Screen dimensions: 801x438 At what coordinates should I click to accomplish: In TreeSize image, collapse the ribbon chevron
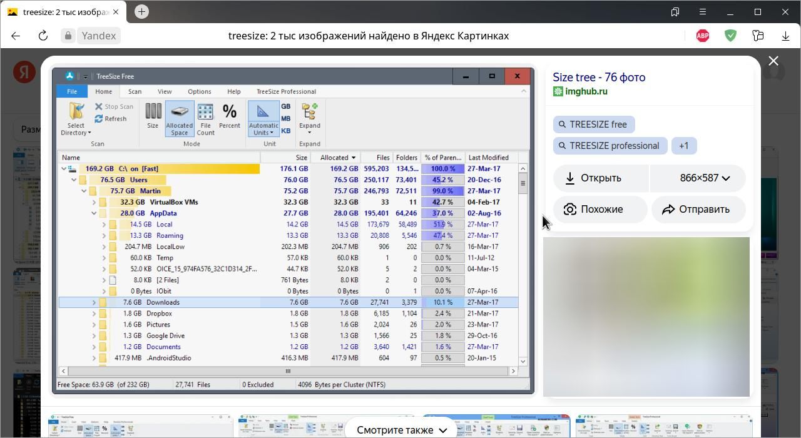pos(524,91)
